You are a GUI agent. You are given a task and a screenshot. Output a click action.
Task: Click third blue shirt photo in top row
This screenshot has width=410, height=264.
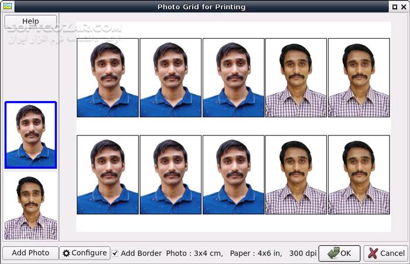click(x=233, y=78)
